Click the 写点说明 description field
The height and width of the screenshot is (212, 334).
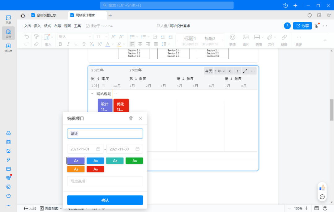click(x=105, y=181)
